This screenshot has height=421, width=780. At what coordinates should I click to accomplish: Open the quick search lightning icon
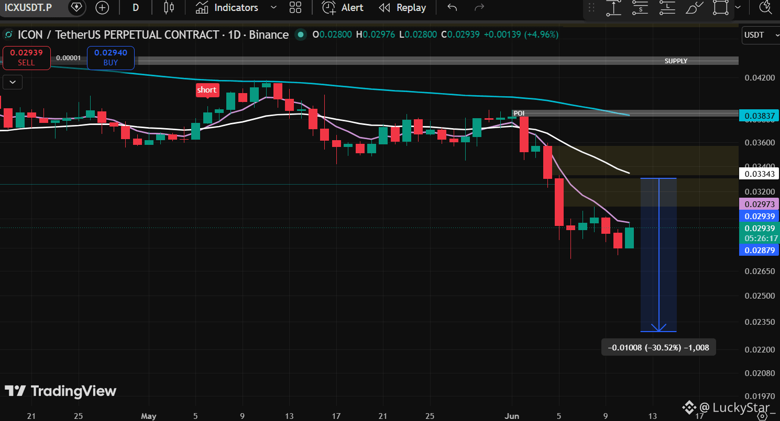click(765, 7)
